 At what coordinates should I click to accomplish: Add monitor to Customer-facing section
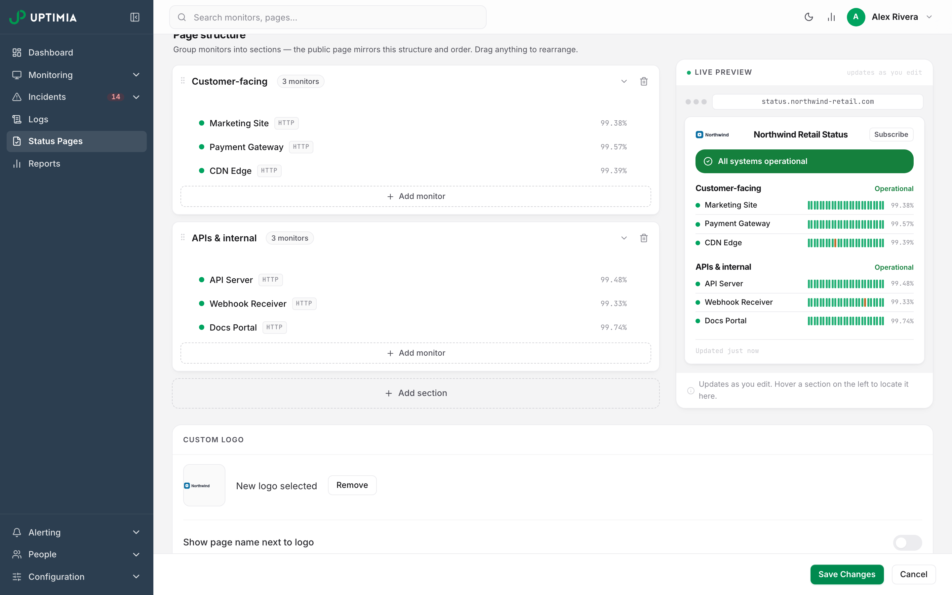(416, 196)
